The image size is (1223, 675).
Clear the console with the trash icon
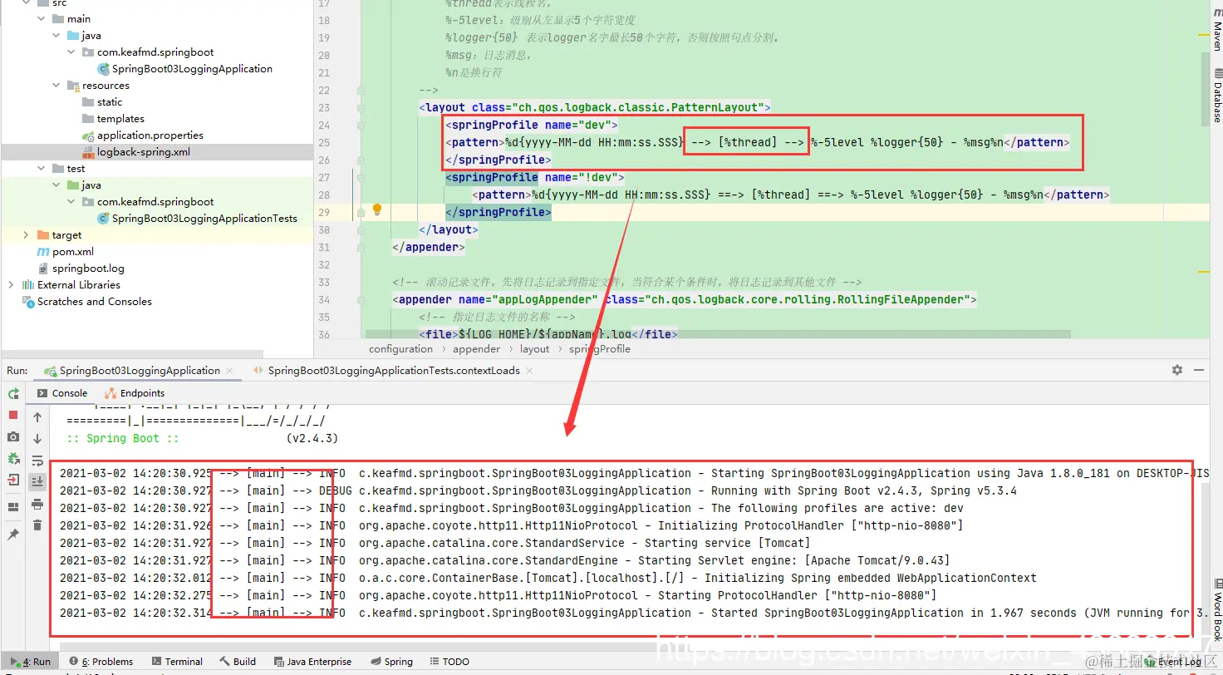pyautogui.click(x=37, y=525)
